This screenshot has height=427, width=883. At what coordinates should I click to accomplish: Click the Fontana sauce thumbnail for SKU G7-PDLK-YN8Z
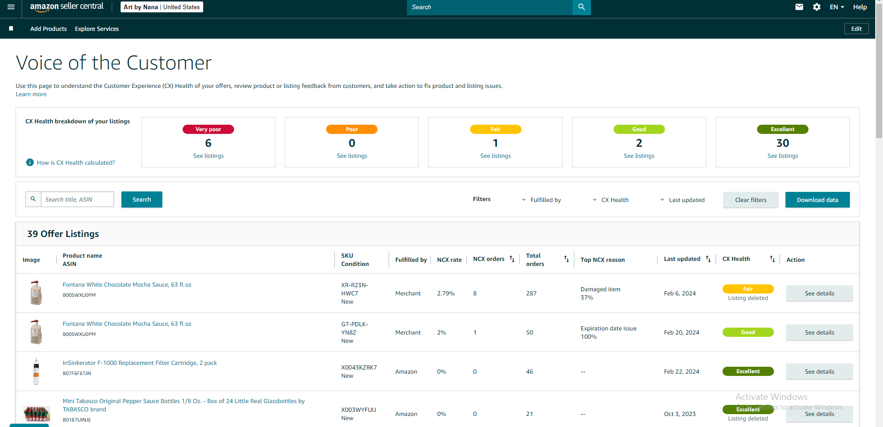(x=36, y=332)
